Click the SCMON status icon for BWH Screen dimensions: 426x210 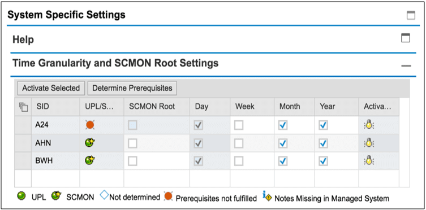(90, 161)
